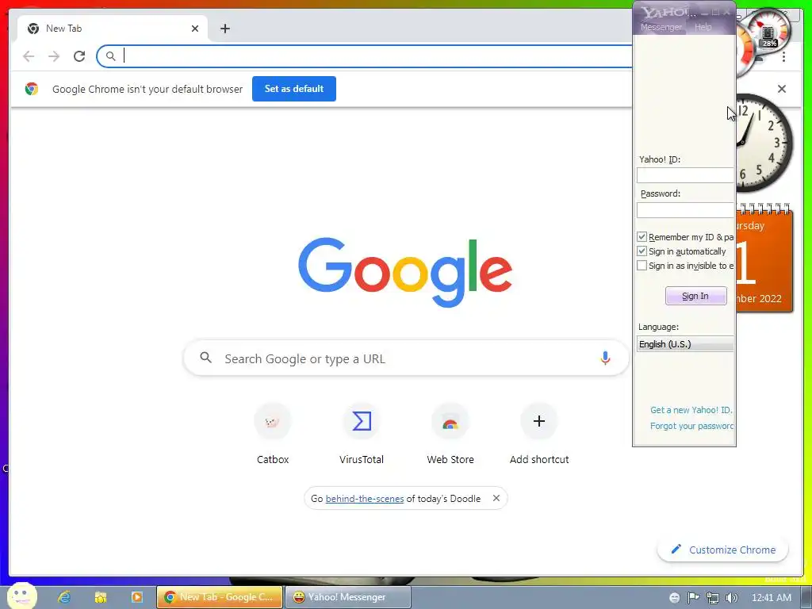
Task: Click the network tray icon
Action: 713,598
